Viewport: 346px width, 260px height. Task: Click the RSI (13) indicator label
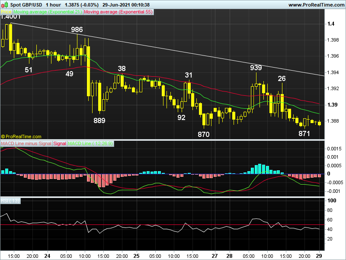click(10, 201)
